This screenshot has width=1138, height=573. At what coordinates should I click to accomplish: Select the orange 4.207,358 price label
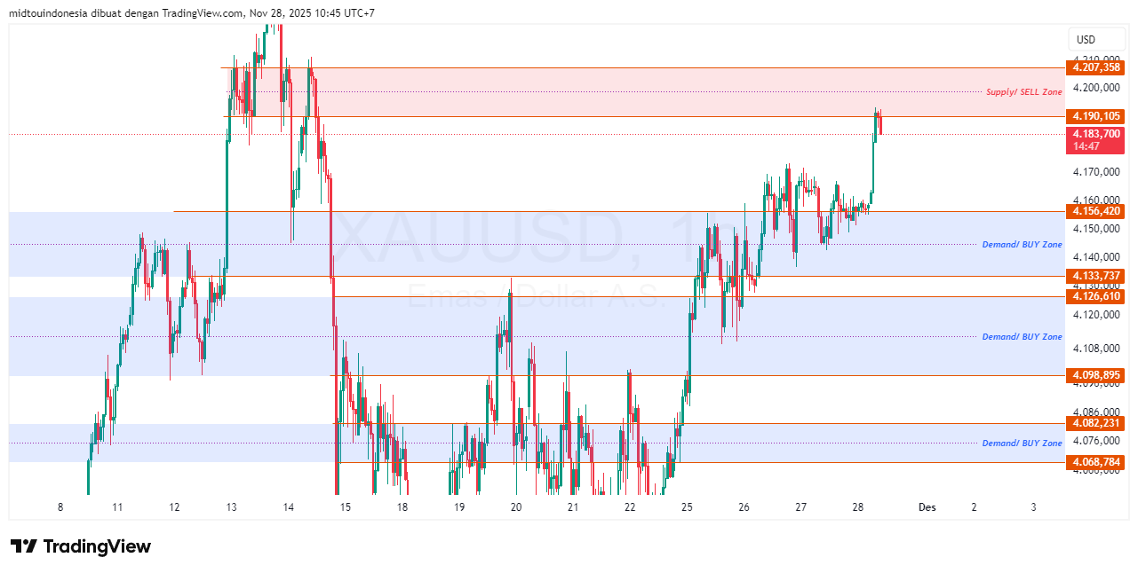point(1095,67)
